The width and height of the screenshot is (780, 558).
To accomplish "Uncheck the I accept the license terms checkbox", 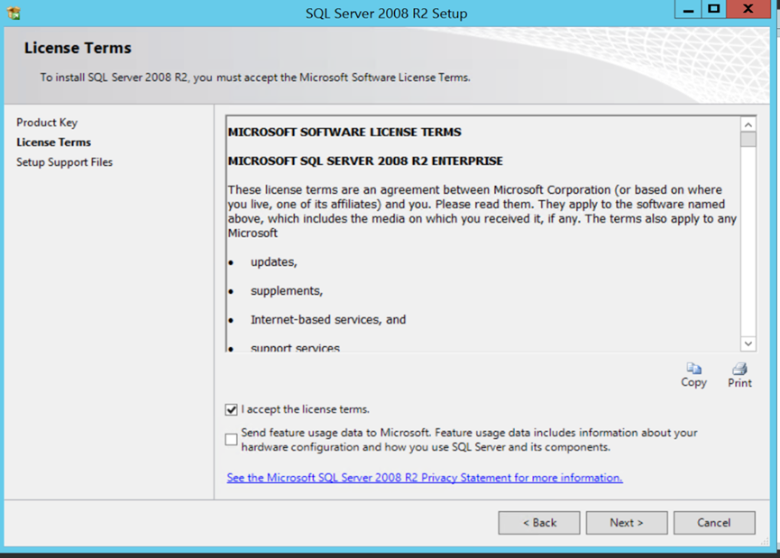I will (x=231, y=410).
